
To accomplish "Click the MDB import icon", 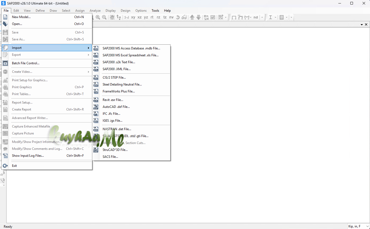I will click(x=96, y=48).
